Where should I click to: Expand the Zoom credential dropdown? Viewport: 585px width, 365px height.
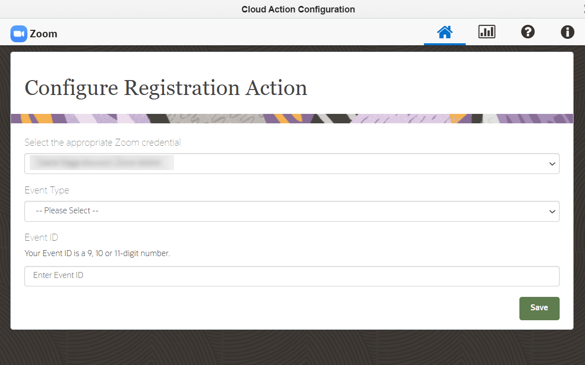292,164
